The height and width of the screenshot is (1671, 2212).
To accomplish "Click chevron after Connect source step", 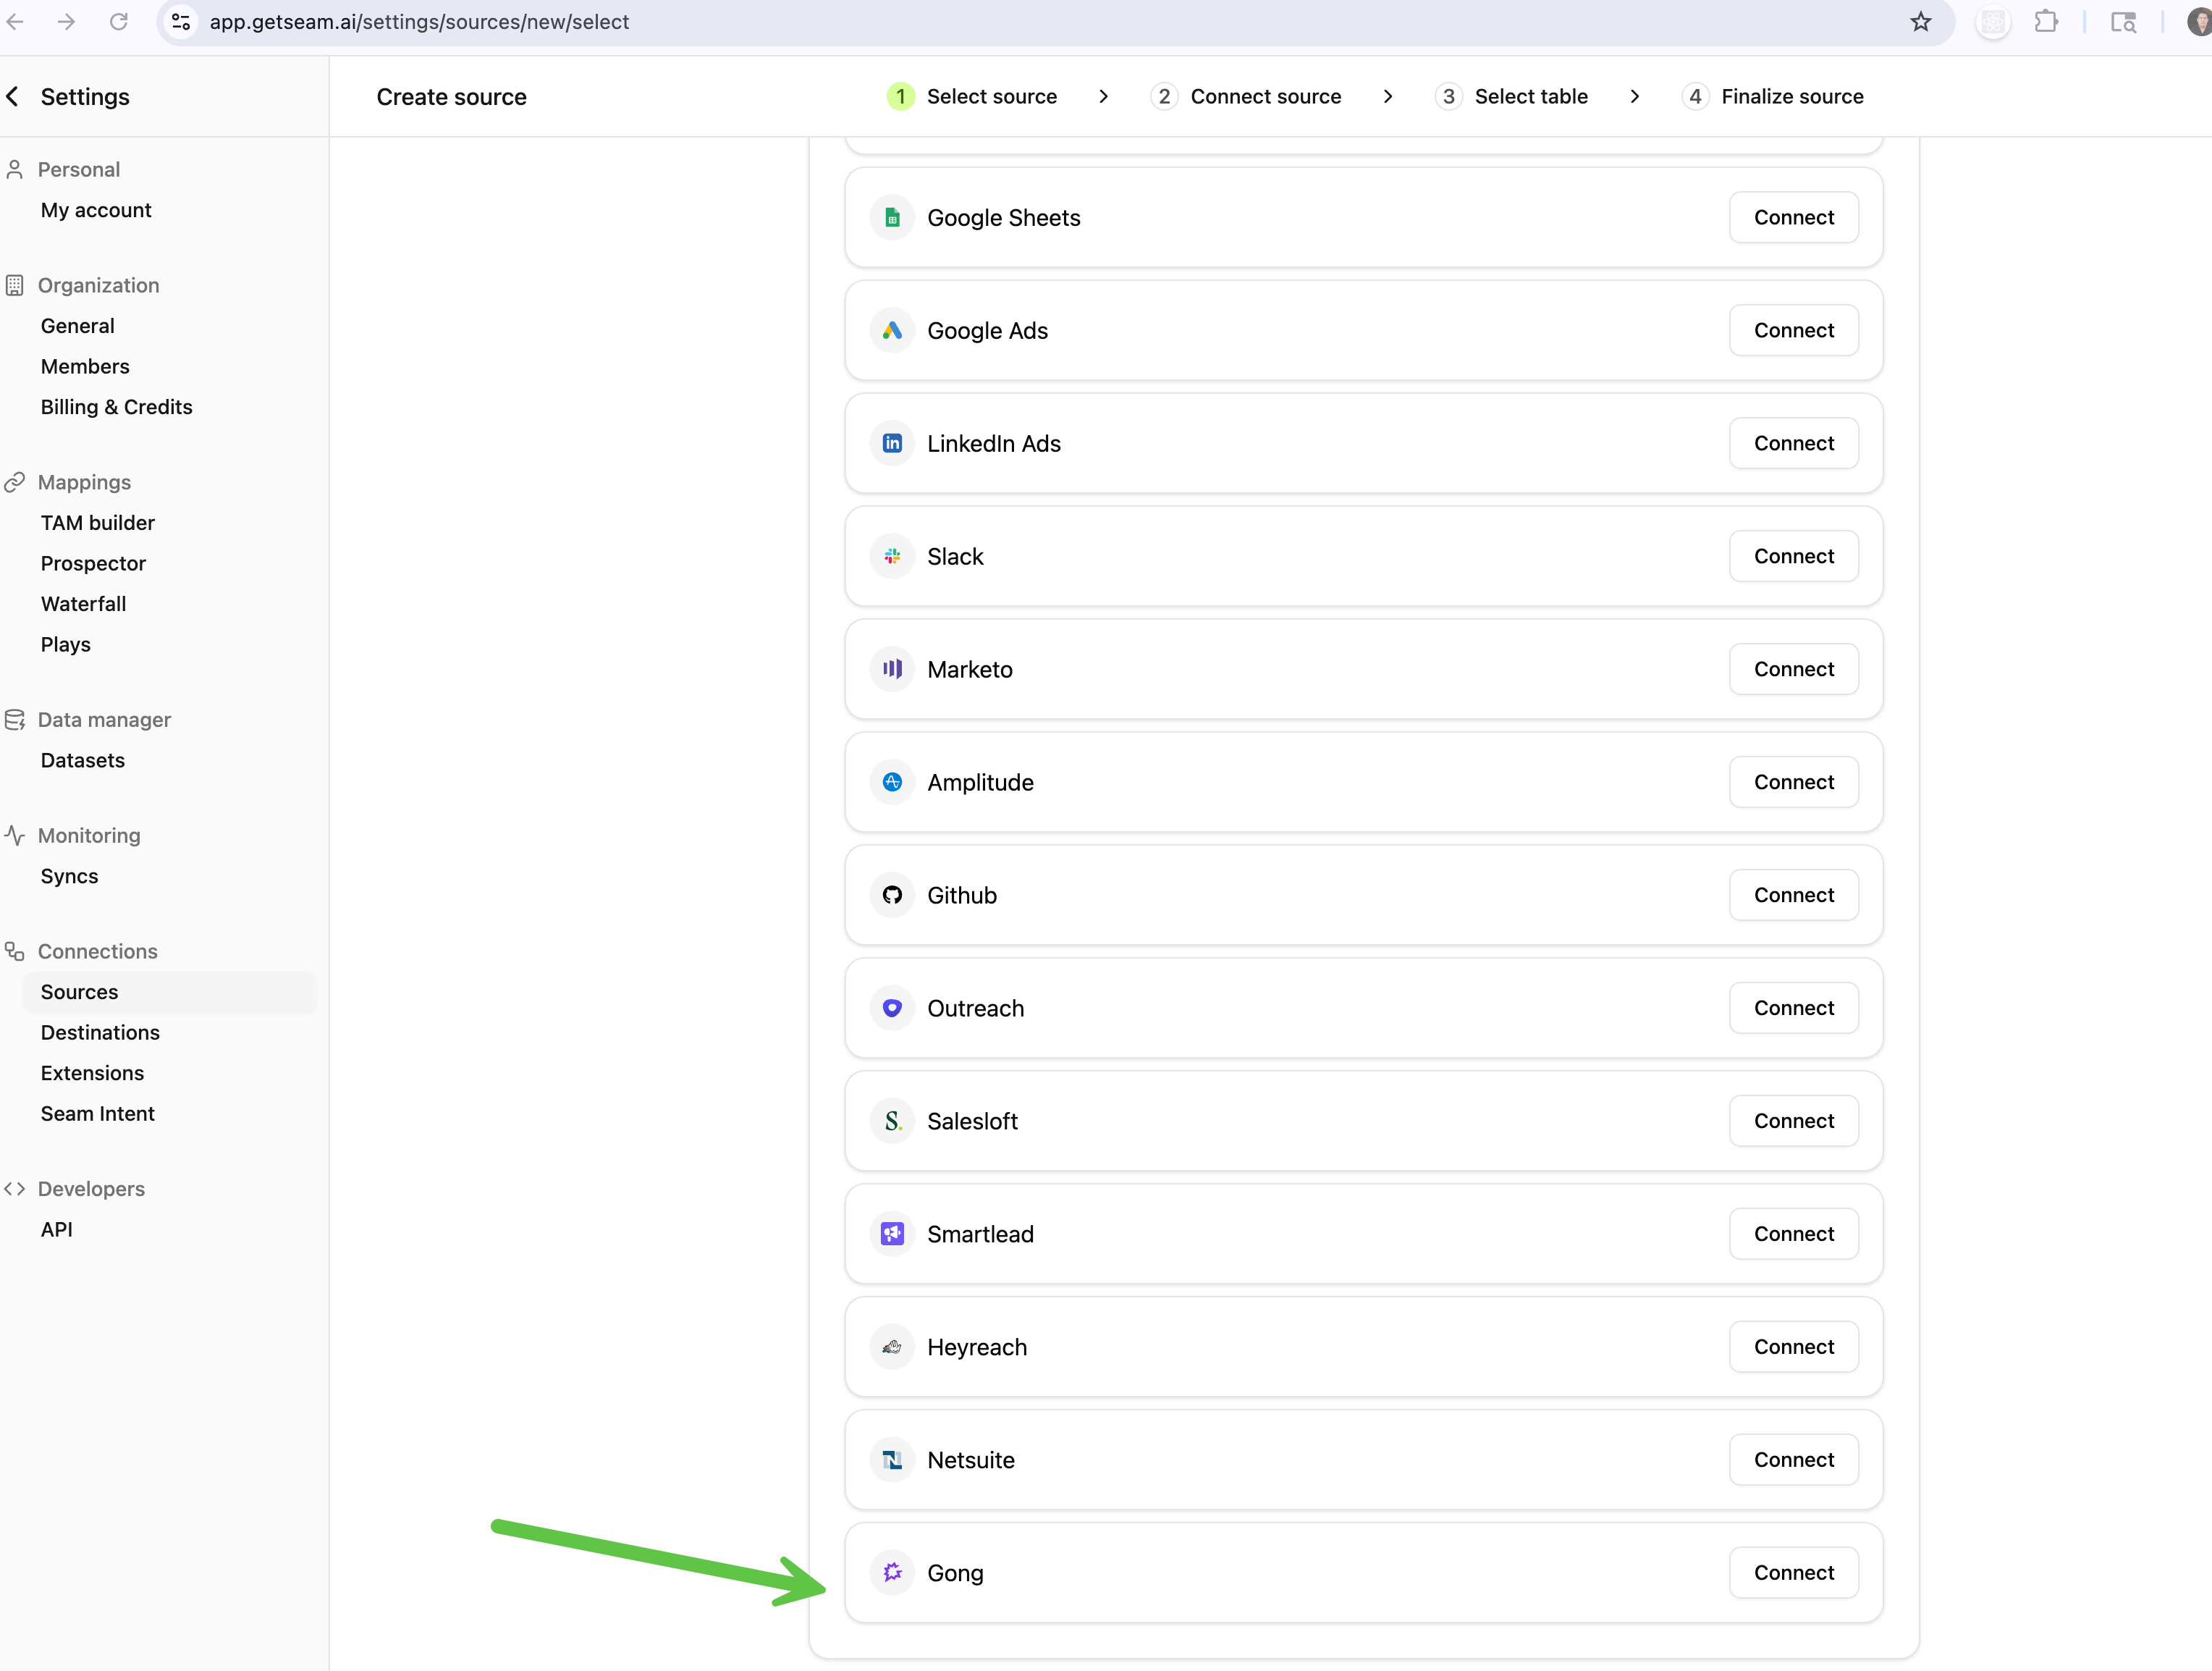I will [x=1388, y=97].
